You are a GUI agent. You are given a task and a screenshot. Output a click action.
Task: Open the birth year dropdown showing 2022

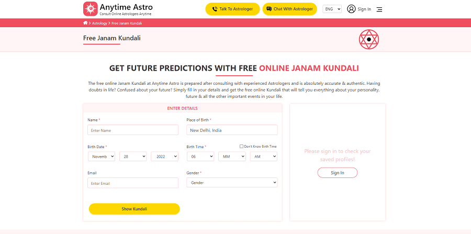(x=165, y=157)
